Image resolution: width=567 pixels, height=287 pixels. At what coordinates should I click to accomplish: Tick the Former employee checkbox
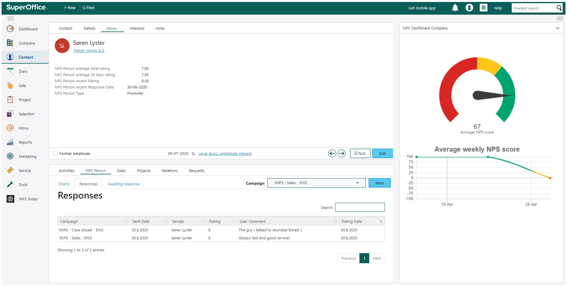(x=55, y=154)
